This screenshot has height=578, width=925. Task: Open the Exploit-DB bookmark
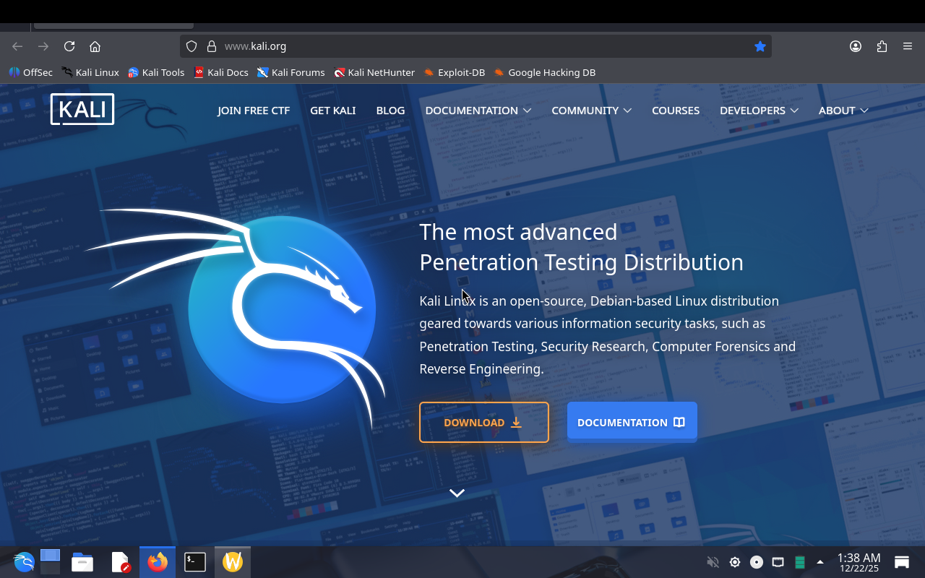(x=454, y=72)
